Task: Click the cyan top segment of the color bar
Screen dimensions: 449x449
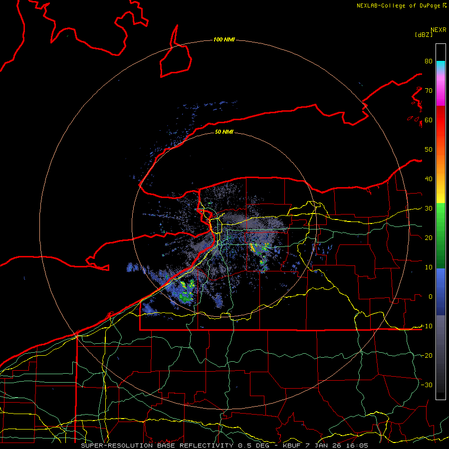Action: point(441,66)
